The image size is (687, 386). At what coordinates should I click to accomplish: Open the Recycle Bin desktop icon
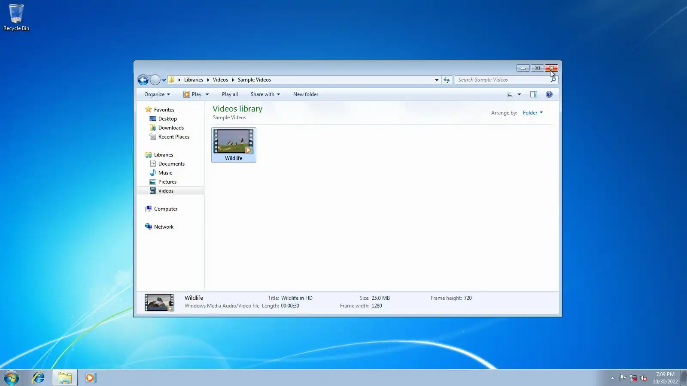16,17
